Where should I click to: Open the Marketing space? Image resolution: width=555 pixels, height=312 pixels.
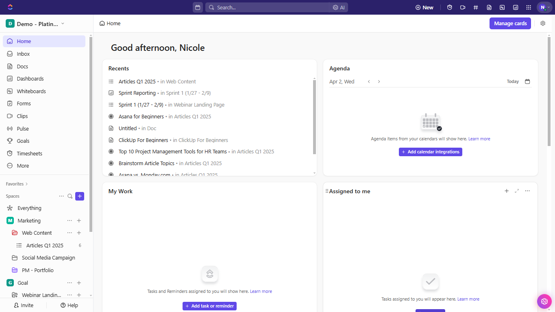(29, 220)
